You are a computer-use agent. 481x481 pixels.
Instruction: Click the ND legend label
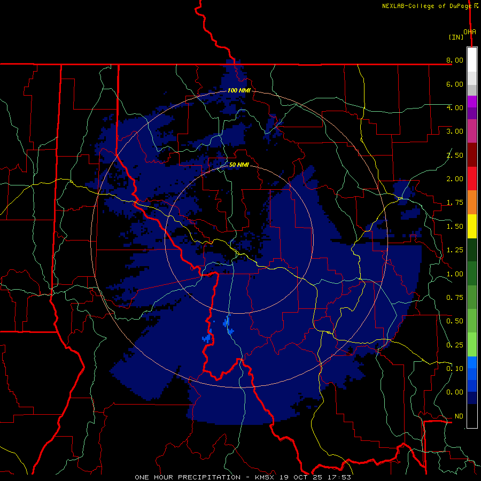[459, 416]
